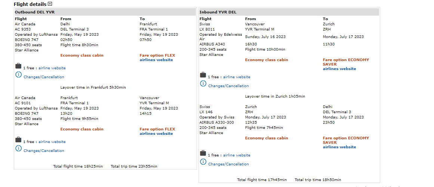
Task: Open airlines website under Delhi–Frankfurt FLEX fare
Action: [156, 60]
